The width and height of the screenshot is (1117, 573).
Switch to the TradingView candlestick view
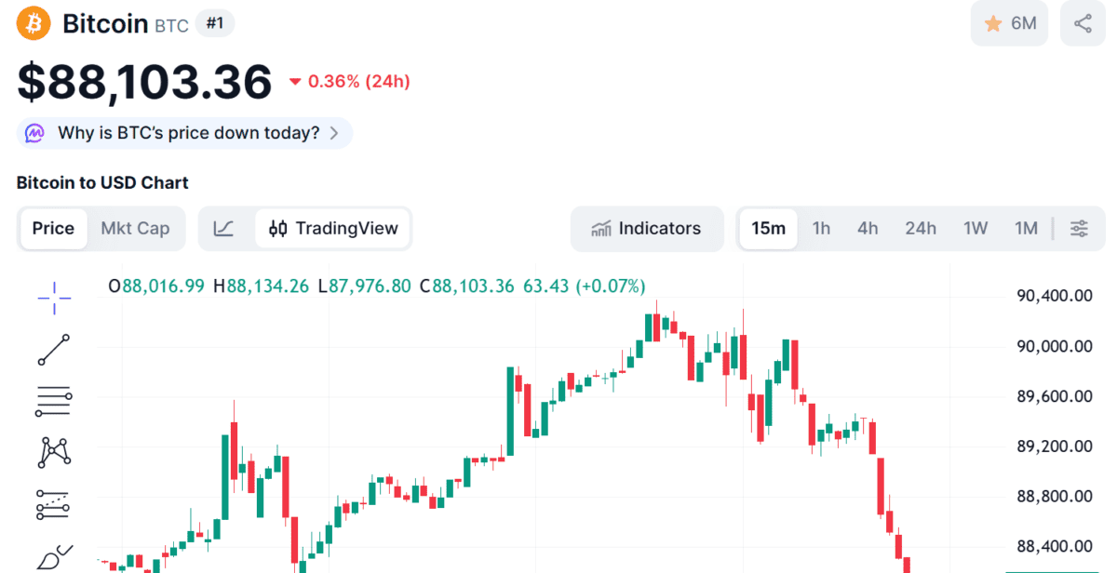(x=333, y=229)
